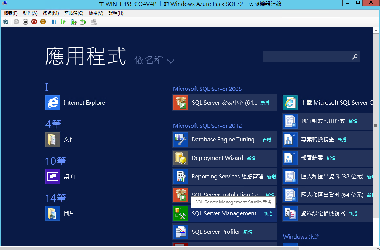This screenshot has width=380, height=250.
Task: Open 匯入和匯出資料 (64 位元) icon
Action: (x=290, y=195)
